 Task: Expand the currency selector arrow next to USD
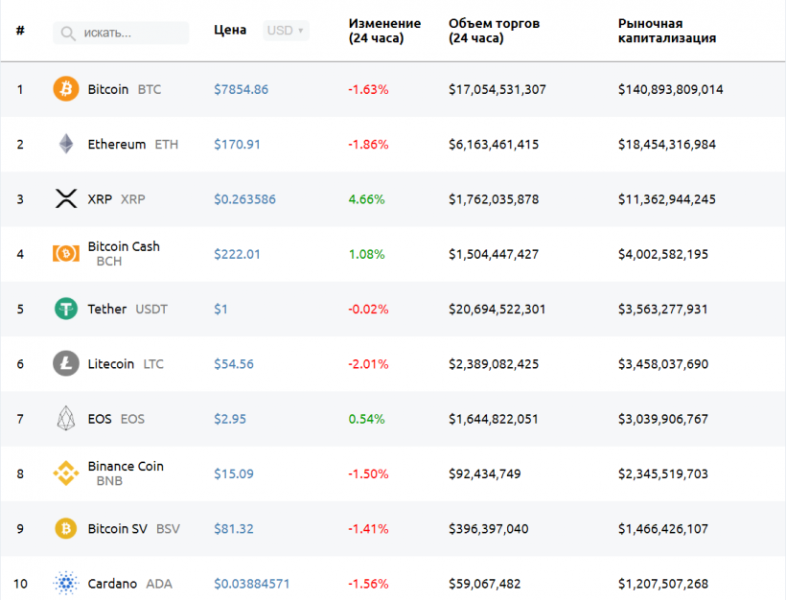click(x=299, y=30)
